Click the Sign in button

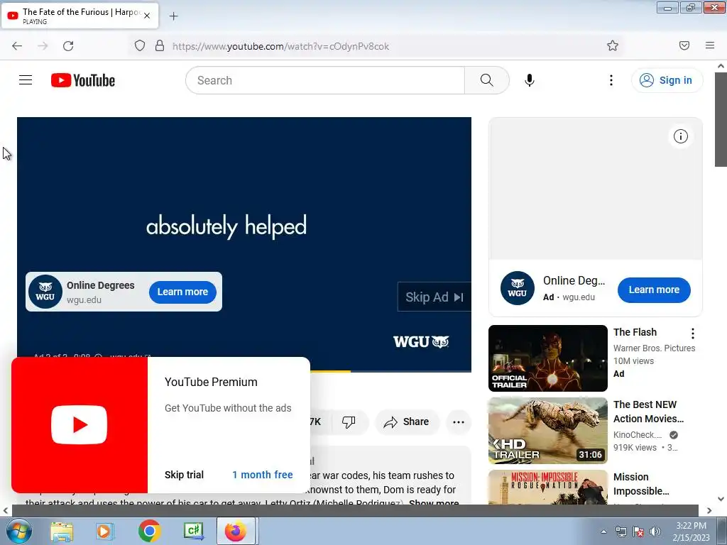tap(667, 80)
